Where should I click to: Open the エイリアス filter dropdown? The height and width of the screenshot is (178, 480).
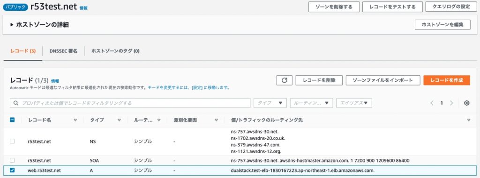(354, 103)
